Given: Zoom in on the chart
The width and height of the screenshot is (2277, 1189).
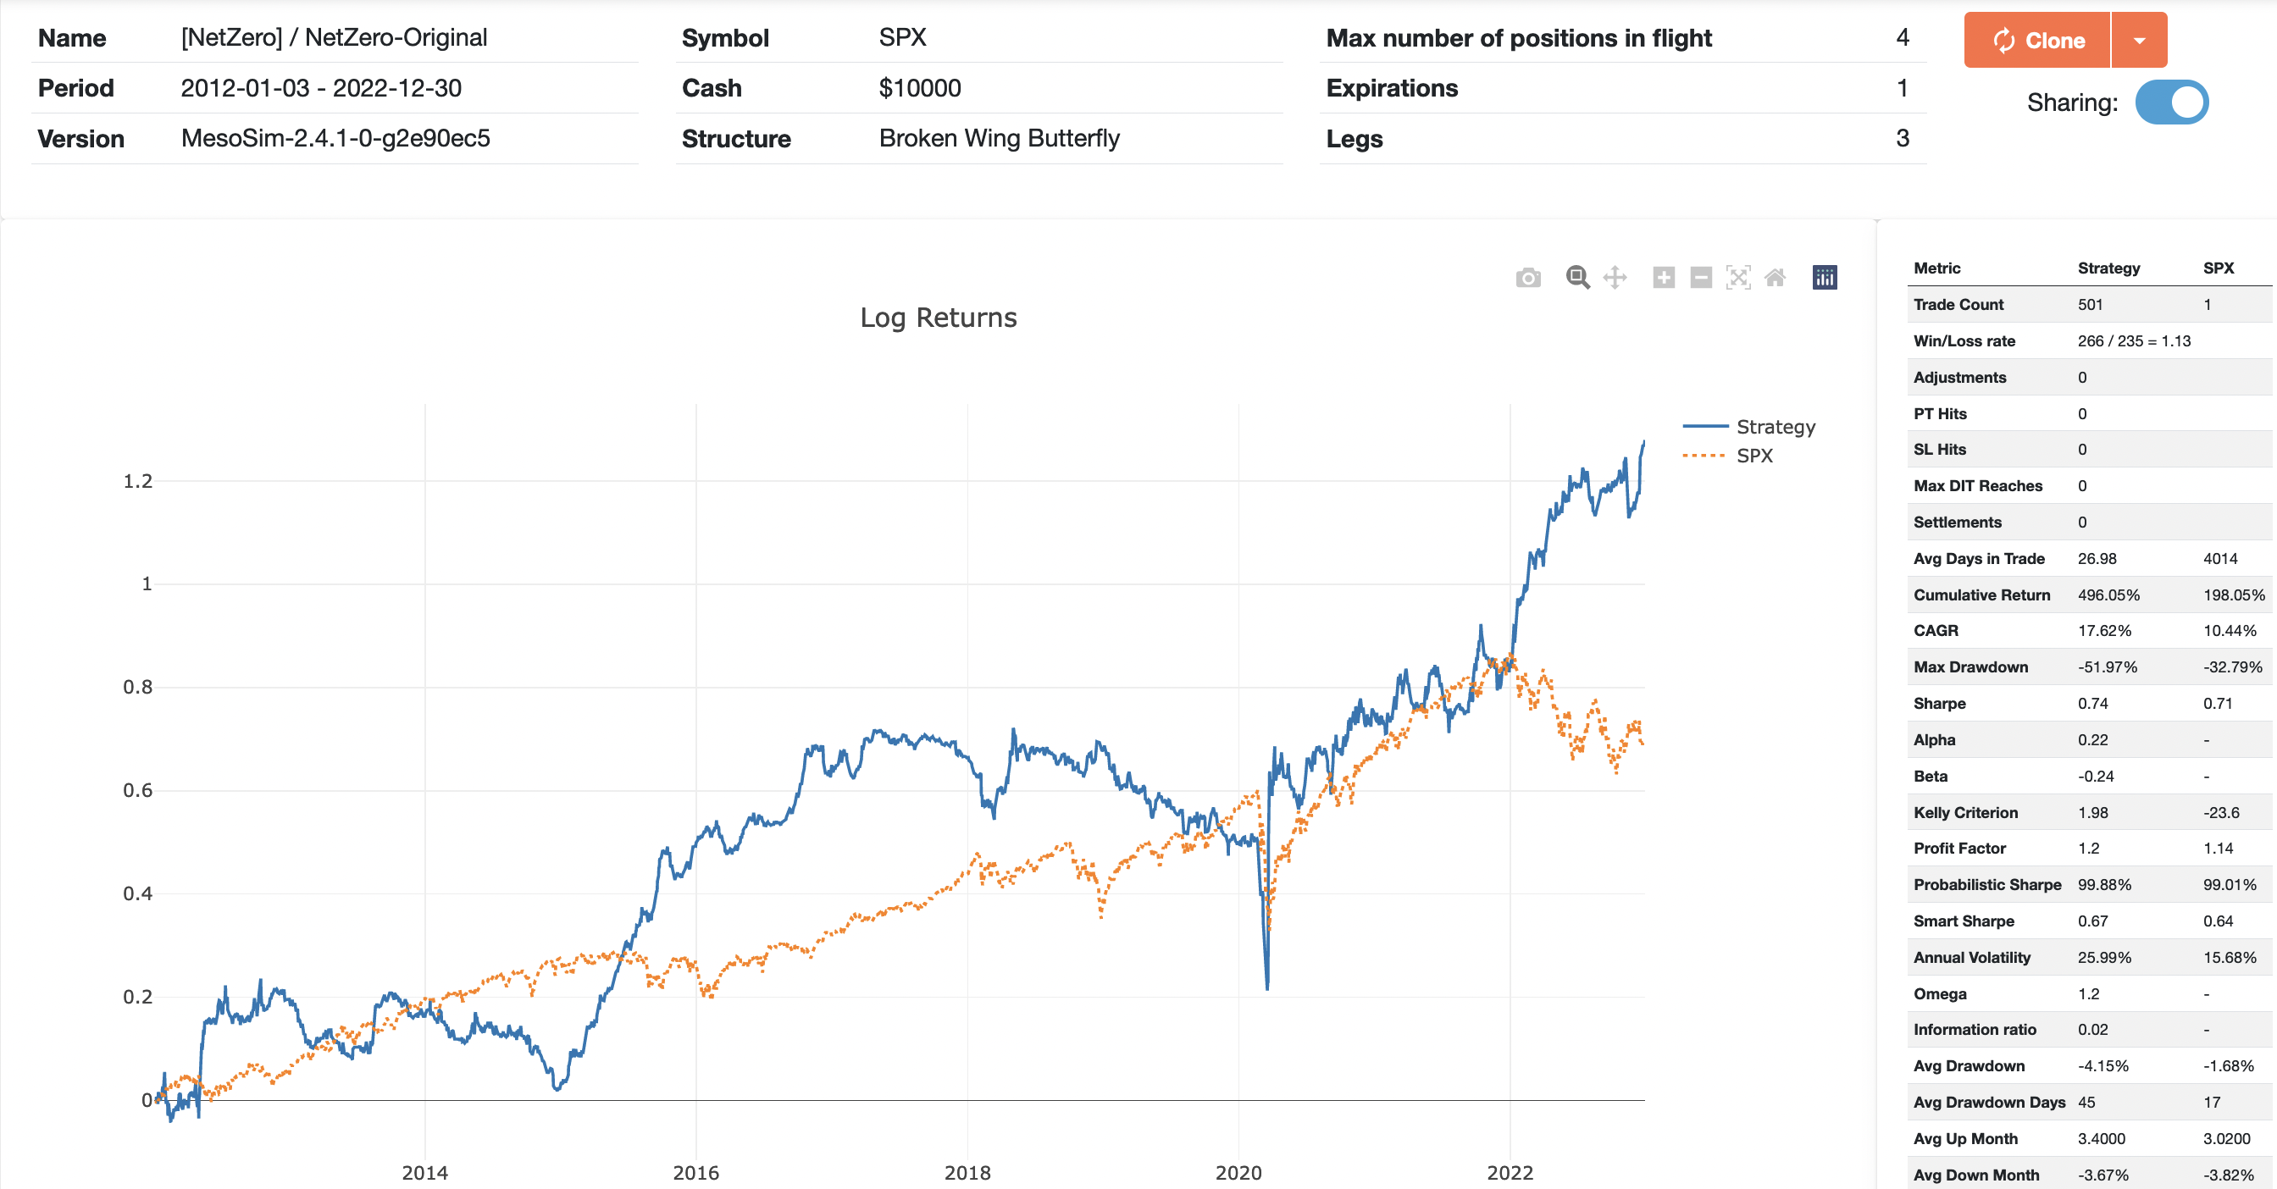Looking at the screenshot, I should coord(1664,279).
